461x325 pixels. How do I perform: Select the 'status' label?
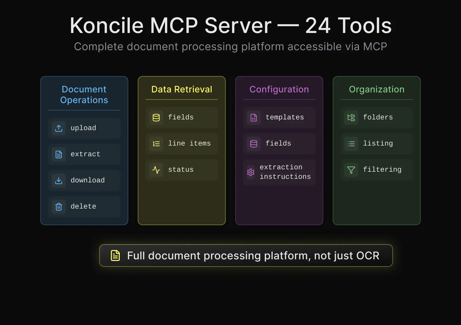click(181, 170)
